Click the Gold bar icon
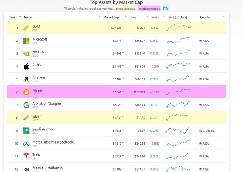Image resolution: width=243 pixels, height=172 pixels. coord(26,28)
